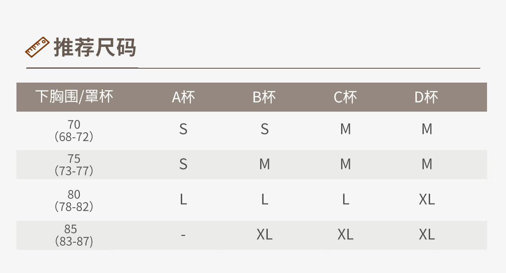Click size S for 75 A杯
Viewport: 506px width, 273px height.
click(x=183, y=164)
